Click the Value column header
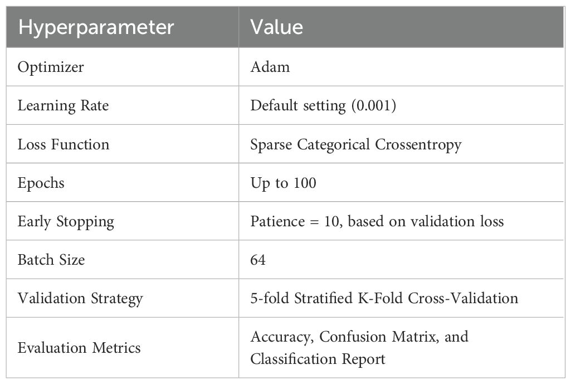 (276, 27)
